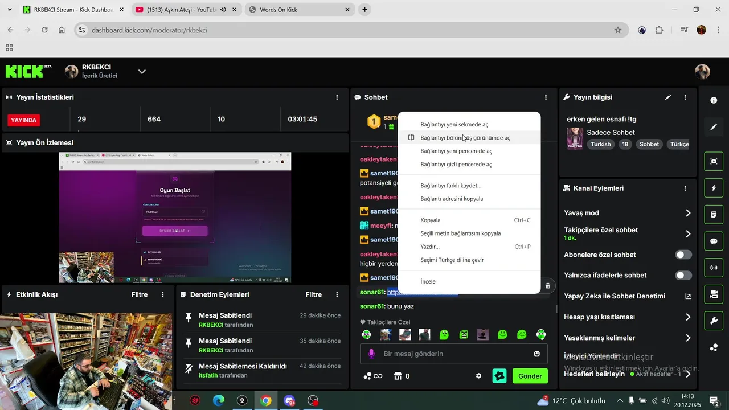Open the Windows notification center
Image resolution: width=729 pixels, height=410 pixels.
coord(714,401)
